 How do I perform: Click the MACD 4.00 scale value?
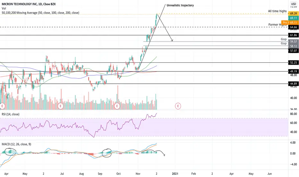point(293,143)
